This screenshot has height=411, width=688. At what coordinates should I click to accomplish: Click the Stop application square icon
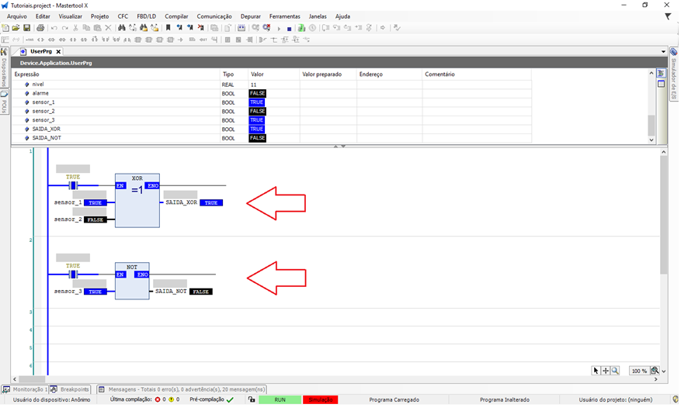point(289,28)
